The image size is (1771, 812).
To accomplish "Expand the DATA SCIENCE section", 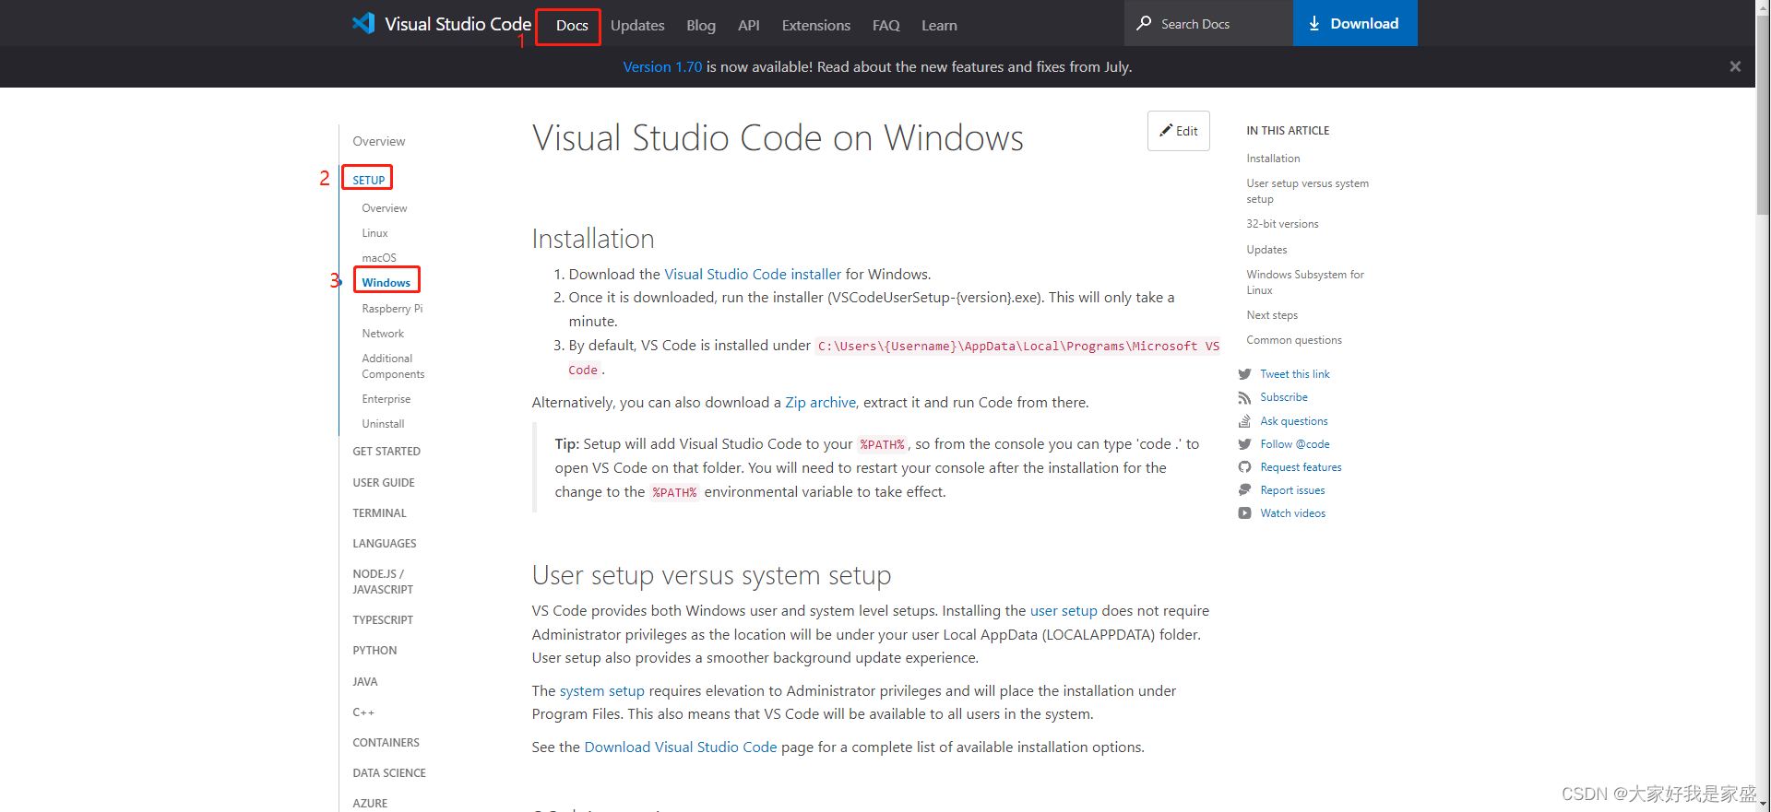I will (389, 773).
